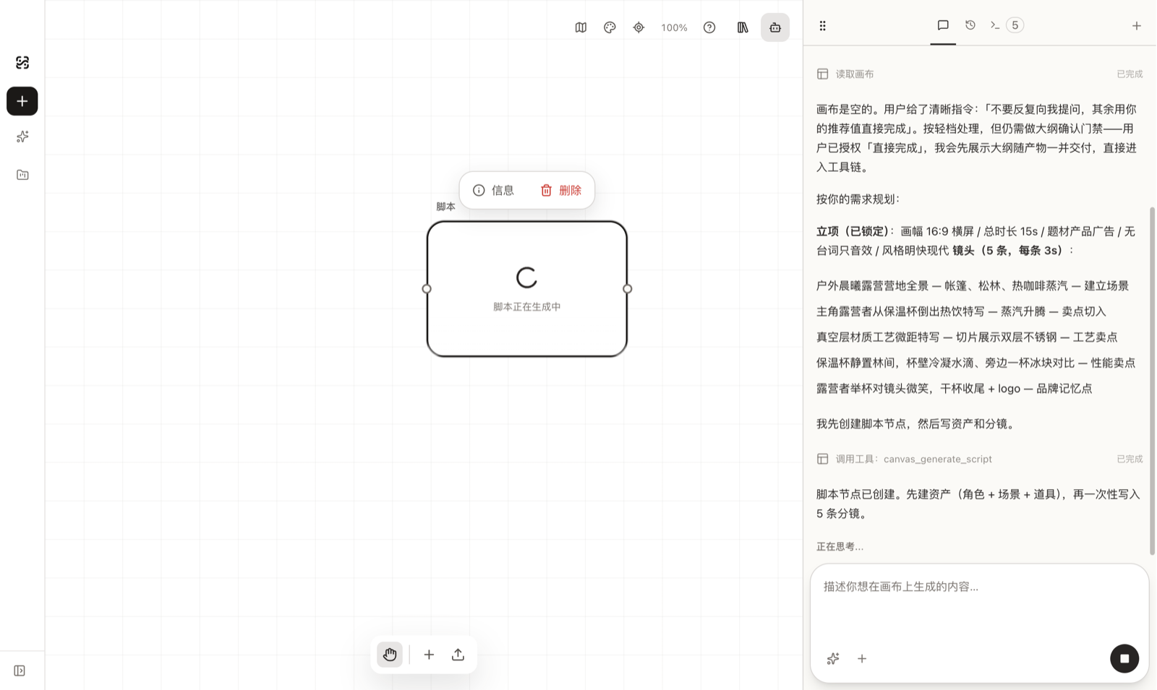This screenshot has width=1157, height=690.
Task: Click the right connector handle of script node
Action: point(628,289)
